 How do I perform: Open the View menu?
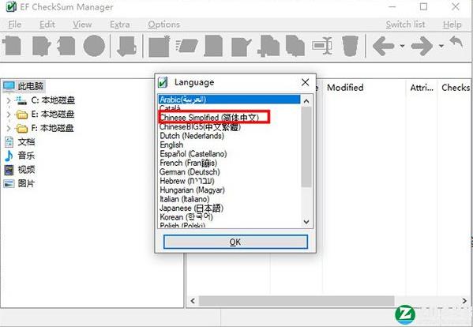click(82, 24)
